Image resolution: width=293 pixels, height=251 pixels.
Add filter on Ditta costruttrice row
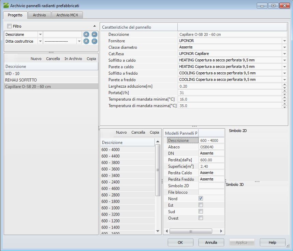(x=86, y=41)
